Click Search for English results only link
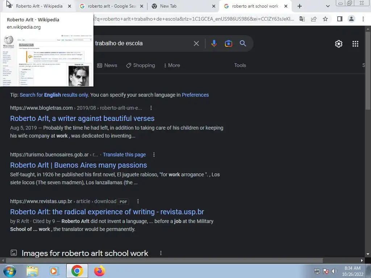 54,95
